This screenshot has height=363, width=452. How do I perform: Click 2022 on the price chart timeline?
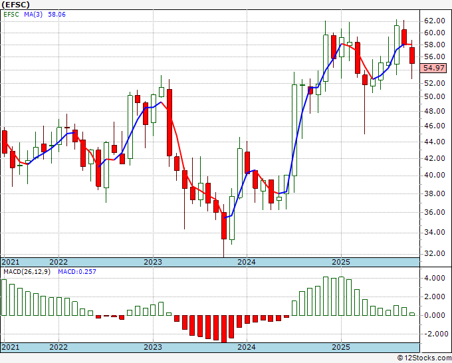tap(58, 262)
